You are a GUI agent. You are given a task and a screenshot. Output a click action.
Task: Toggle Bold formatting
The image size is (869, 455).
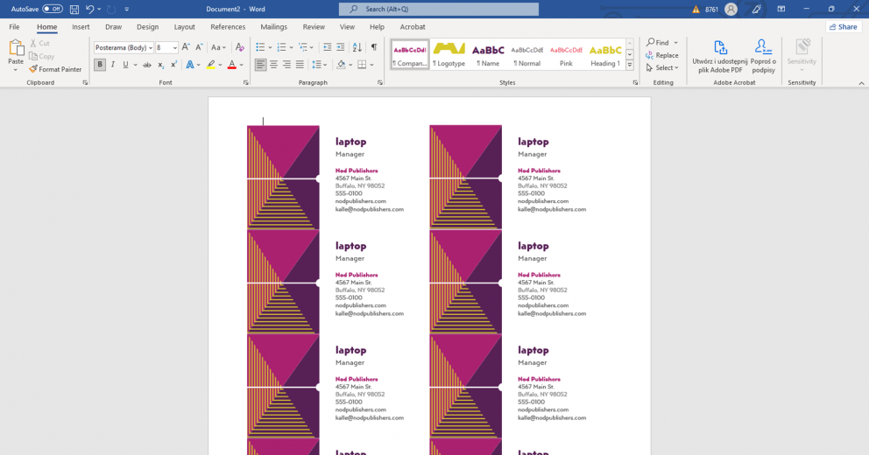[100, 65]
